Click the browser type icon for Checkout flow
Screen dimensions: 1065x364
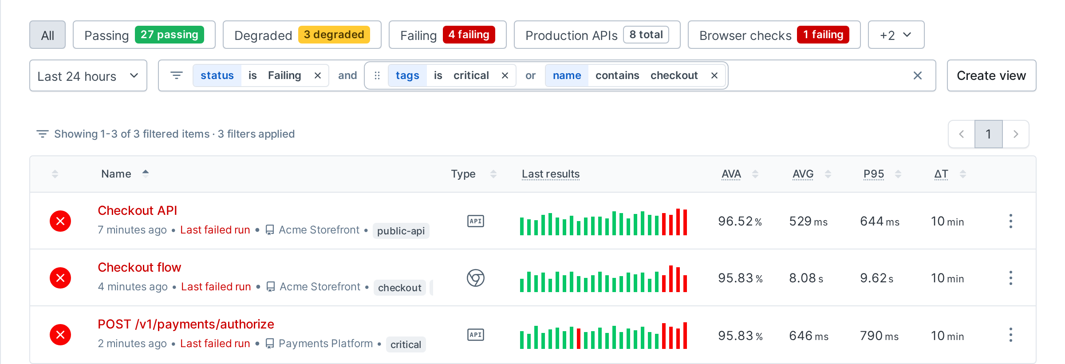click(476, 278)
